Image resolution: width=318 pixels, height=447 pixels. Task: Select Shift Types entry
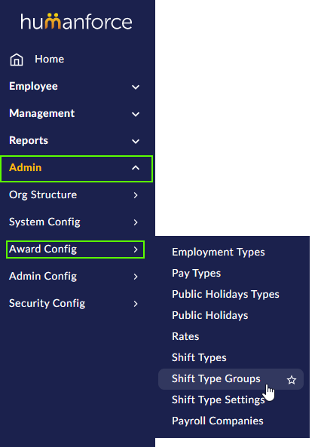point(199,357)
